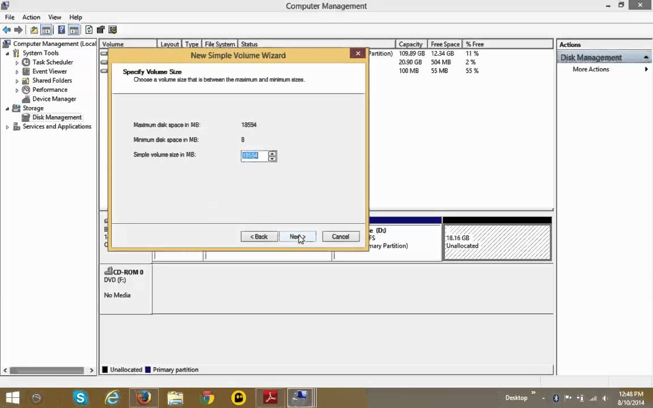The height and width of the screenshot is (408, 653).
Task: Select Services and Applications tree node
Action: [x=57, y=126]
